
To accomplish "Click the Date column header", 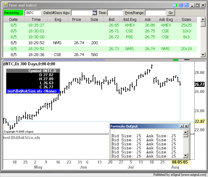I will point(14,20).
